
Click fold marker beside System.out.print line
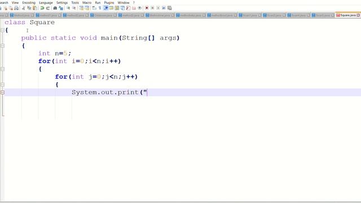coord(2,92)
